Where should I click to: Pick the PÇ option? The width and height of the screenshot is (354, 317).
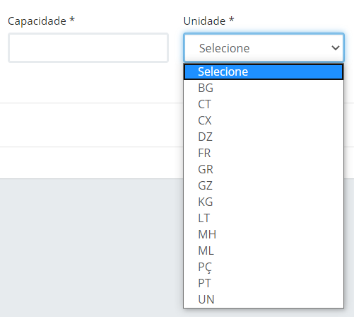tap(264, 267)
